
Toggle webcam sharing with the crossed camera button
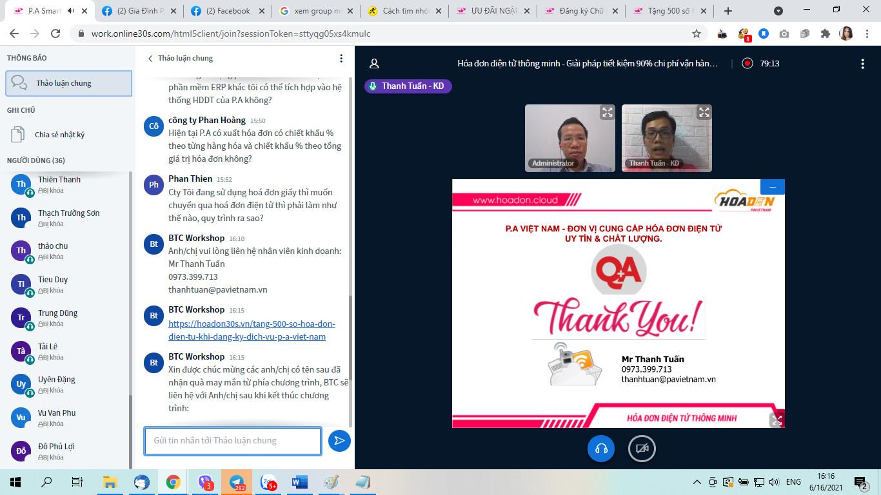tap(642, 449)
